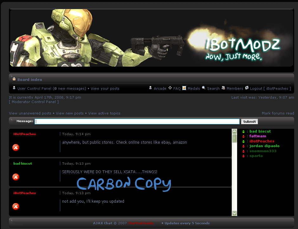Open the Board index link

pos(30,80)
